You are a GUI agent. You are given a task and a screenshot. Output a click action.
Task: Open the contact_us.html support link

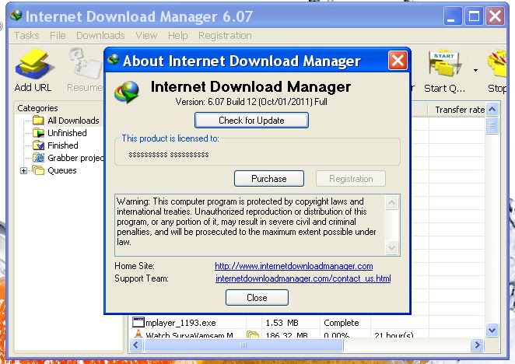pyautogui.click(x=303, y=278)
